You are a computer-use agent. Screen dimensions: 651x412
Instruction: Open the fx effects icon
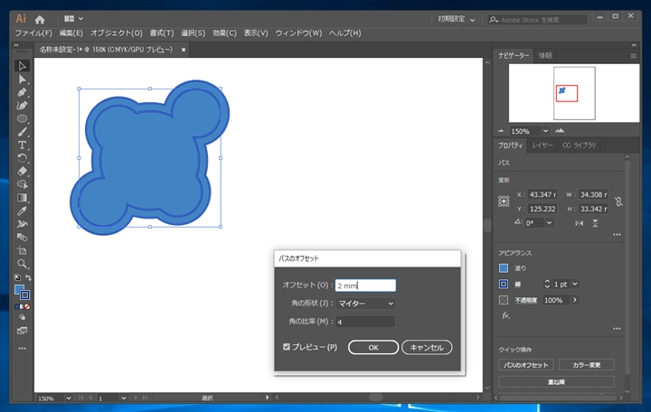[505, 315]
